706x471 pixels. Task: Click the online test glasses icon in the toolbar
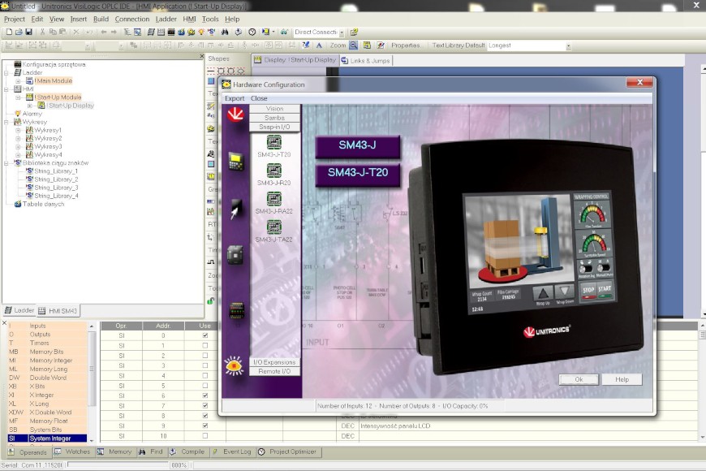pyautogui.click(x=284, y=32)
